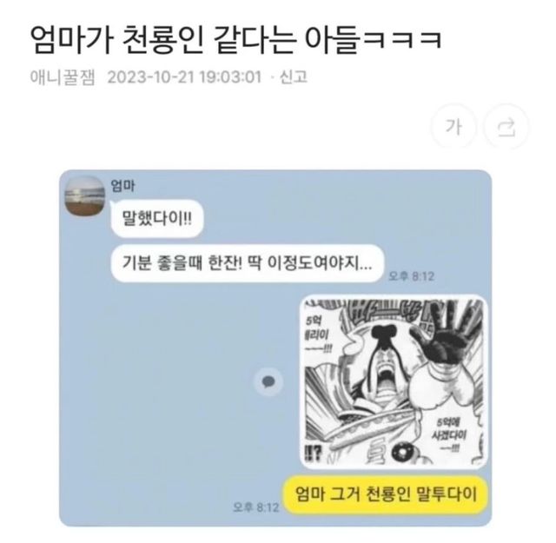
Task: Select the 2023-10-21 post timestamp
Action: pos(184,76)
